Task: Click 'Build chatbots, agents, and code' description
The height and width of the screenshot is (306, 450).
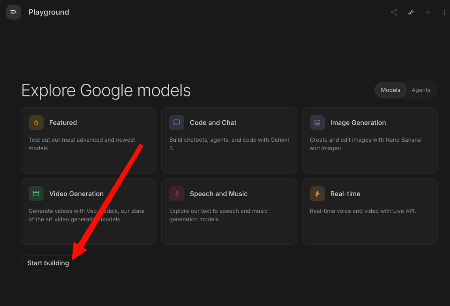Action: coord(229,144)
